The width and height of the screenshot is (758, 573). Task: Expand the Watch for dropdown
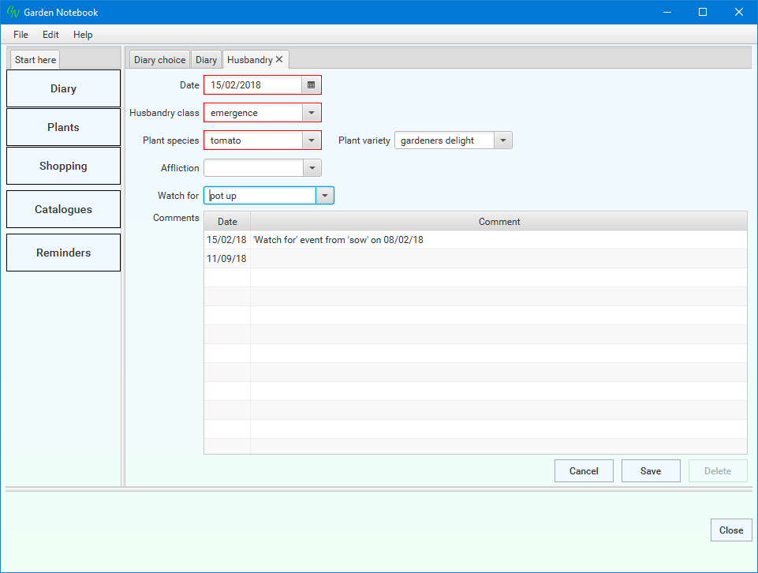pos(324,196)
